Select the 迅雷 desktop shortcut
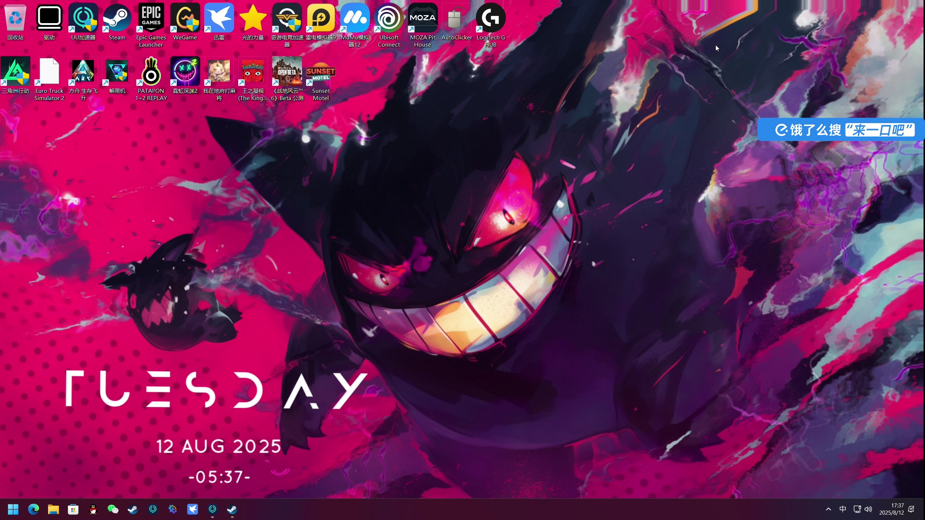This screenshot has height=520, width=925. 219,22
